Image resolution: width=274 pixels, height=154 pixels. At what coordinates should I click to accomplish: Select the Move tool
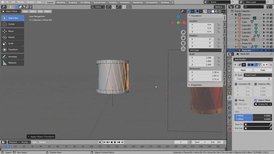pos(12,31)
